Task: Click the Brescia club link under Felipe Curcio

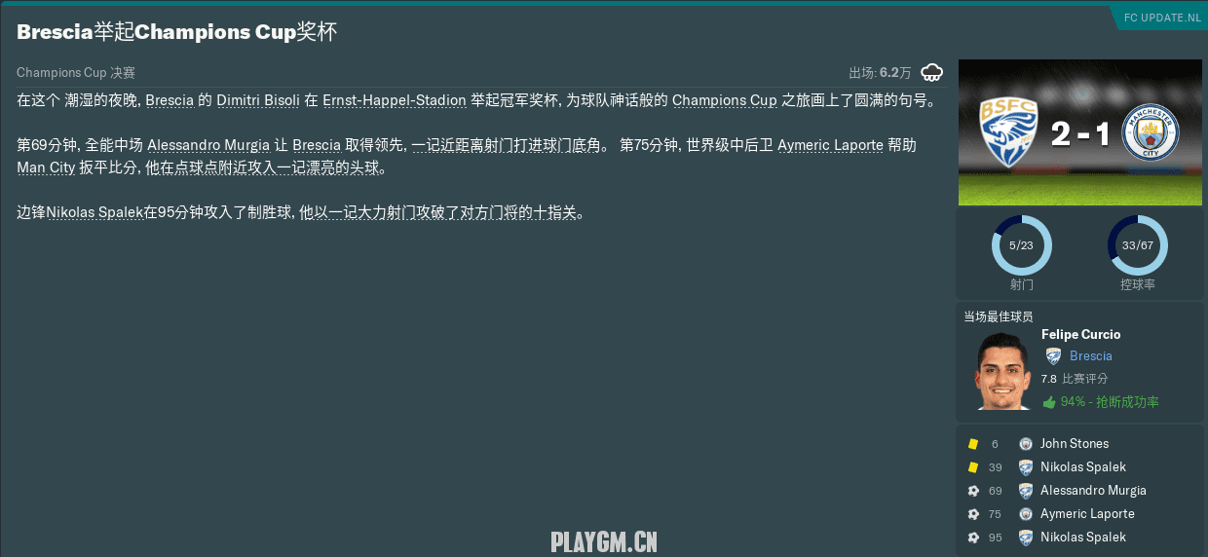Action: [x=1090, y=356]
